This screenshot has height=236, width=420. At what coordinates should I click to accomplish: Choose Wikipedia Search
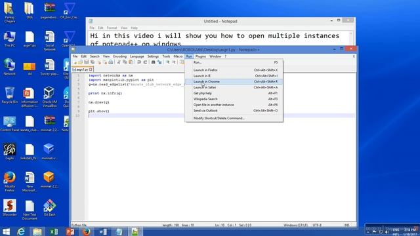tap(234, 99)
